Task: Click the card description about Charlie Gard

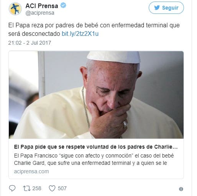Action: [x=94, y=159]
